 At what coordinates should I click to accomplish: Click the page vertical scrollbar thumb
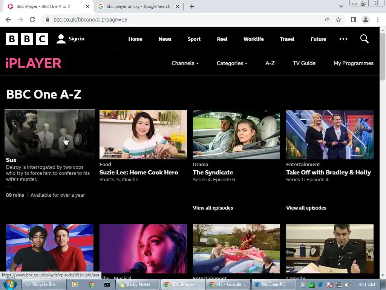[x=383, y=57]
